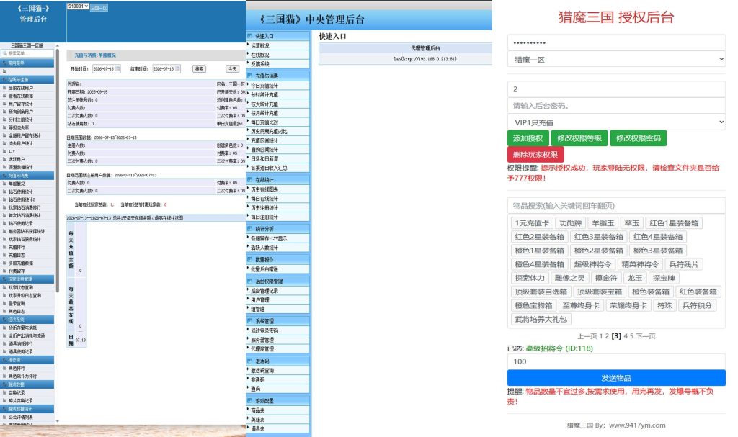Open 登录查询 in left sidebar

pyautogui.click(x=17, y=303)
